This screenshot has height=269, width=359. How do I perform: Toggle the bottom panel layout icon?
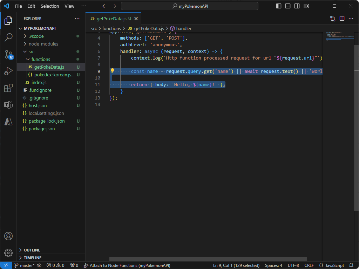pyautogui.click(x=288, y=6)
